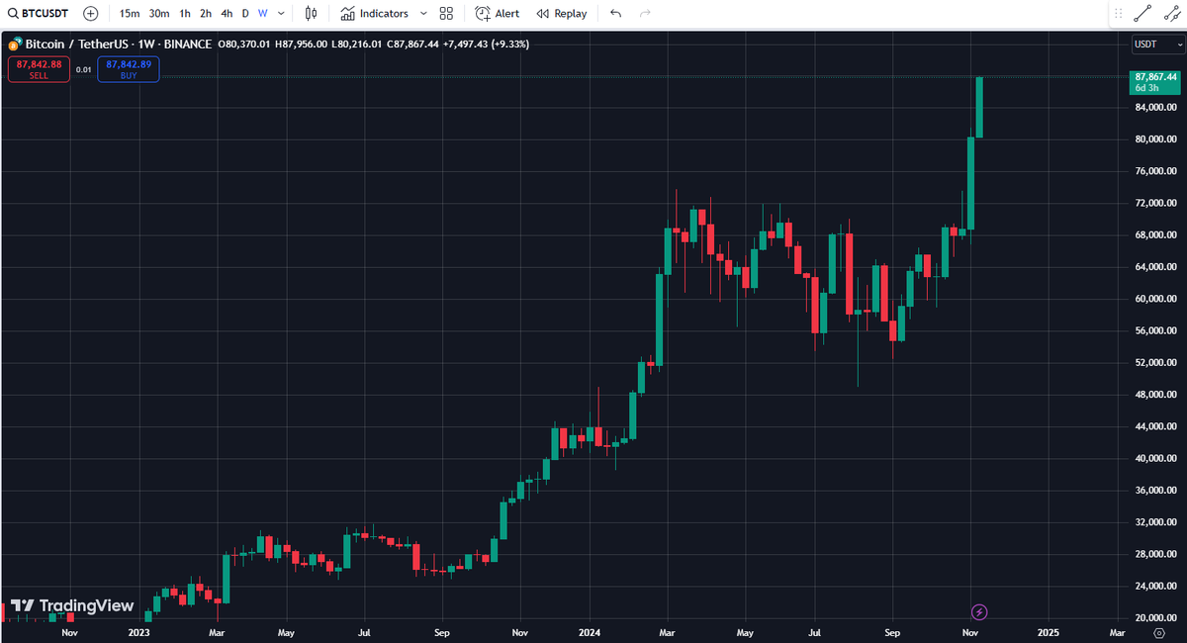Click the 2024 label on time axis
This screenshot has width=1187, height=643.
(x=590, y=631)
